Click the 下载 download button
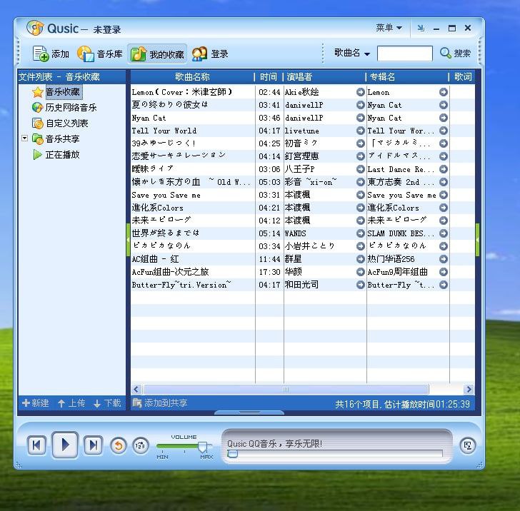The height and width of the screenshot is (511, 520). pos(107,403)
